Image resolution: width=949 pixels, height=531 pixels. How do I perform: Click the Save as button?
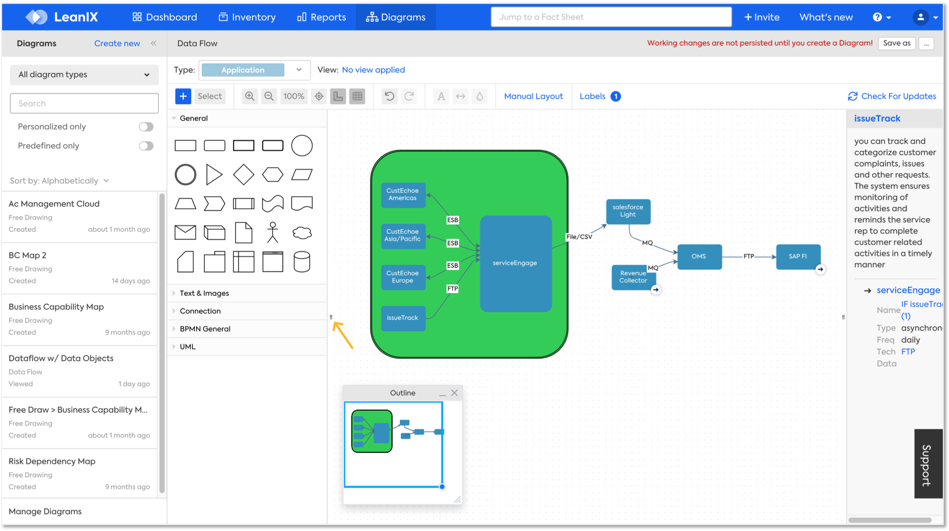pyautogui.click(x=896, y=43)
